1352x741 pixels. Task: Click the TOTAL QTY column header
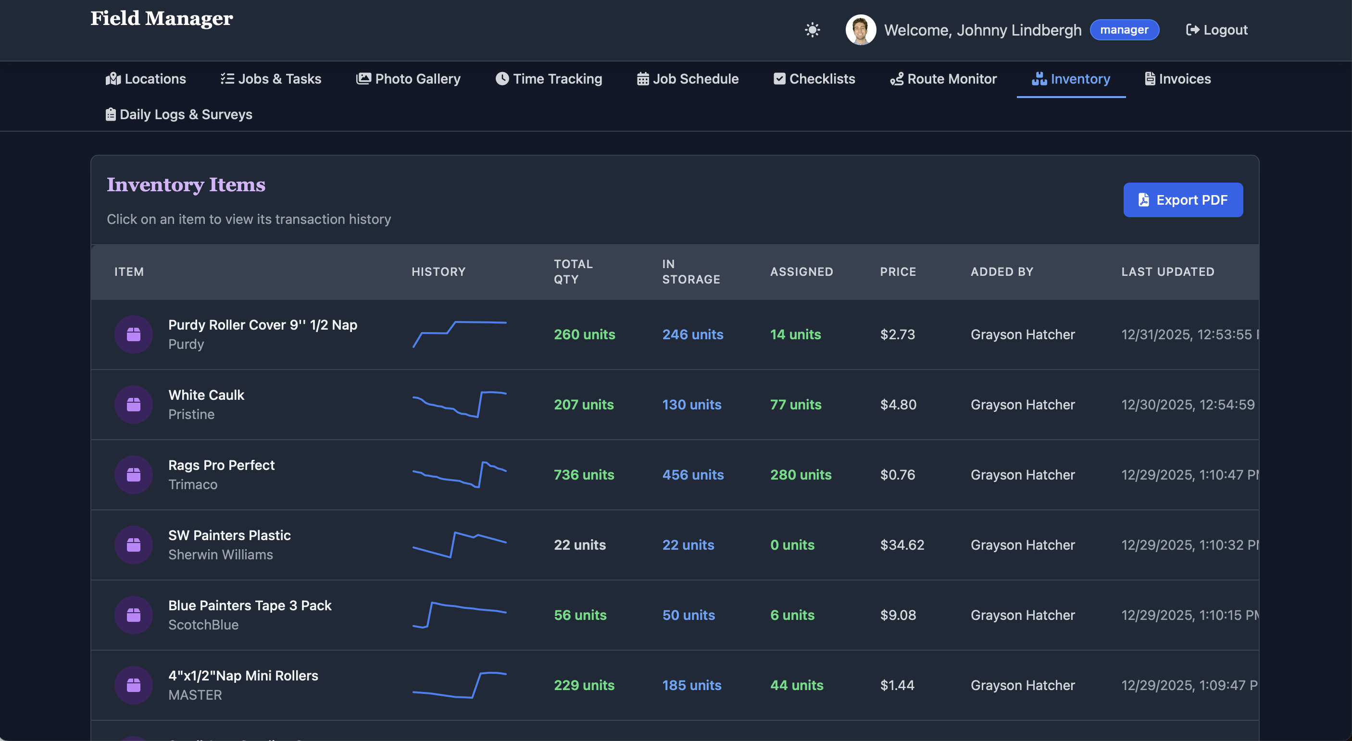coord(573,272)
